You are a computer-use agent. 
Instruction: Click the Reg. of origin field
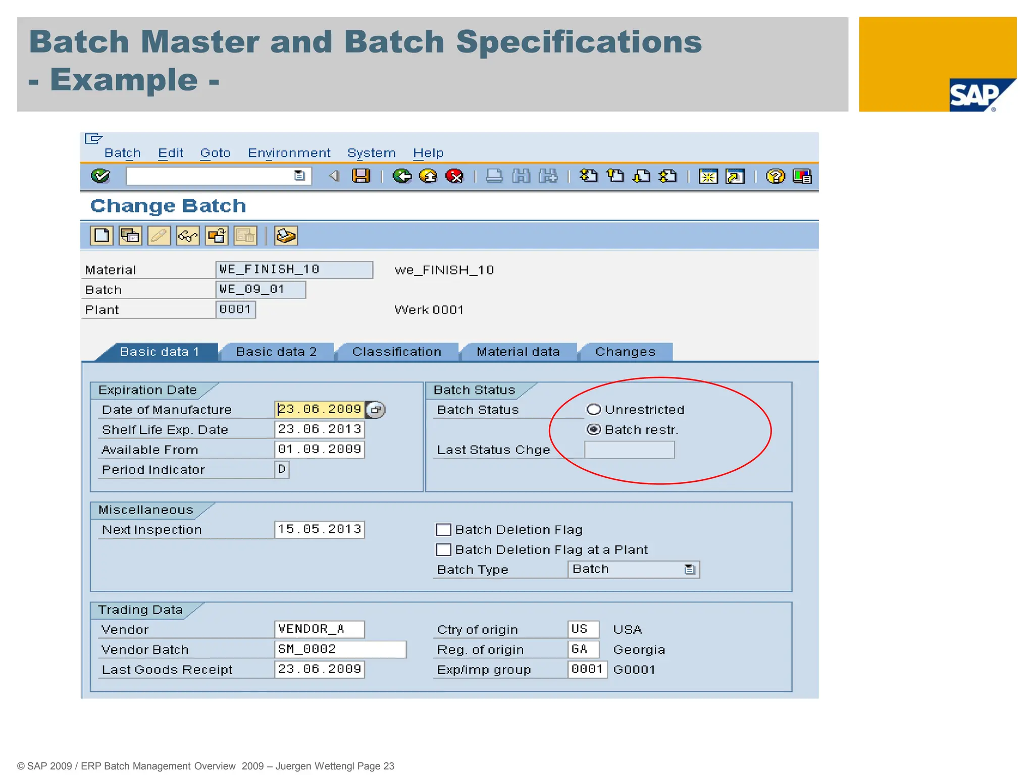point(584,649)
